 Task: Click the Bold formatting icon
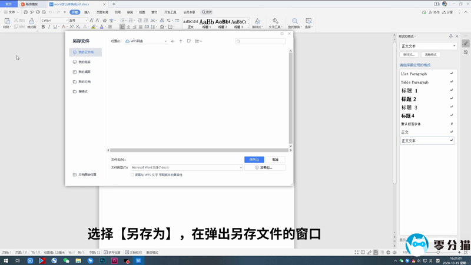point(43,27)
